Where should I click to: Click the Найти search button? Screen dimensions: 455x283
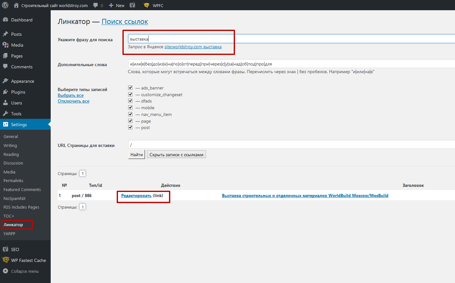136,155
